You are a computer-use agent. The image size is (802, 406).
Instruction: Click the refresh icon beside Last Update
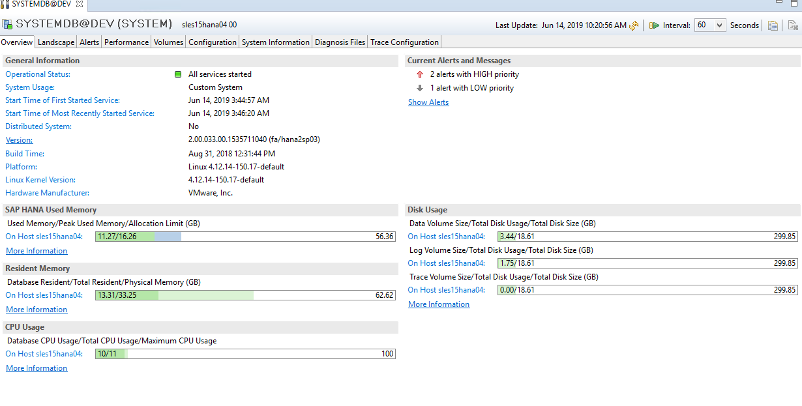click(634, 25)
